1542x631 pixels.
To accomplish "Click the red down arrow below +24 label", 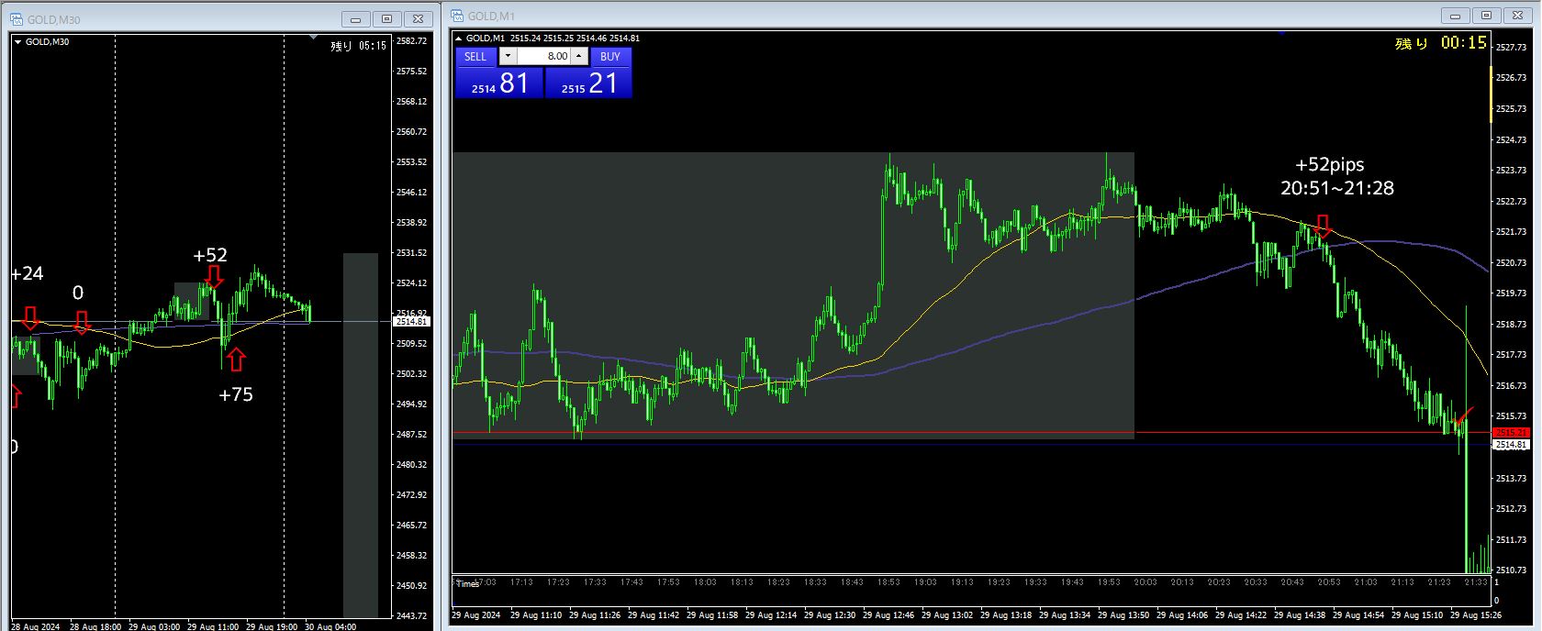I will point(30,318).
